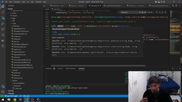Image resolution: width=182 pixels, height=102 pixels.
Task: Split the editor right
Action: click(x=176, y=6)
